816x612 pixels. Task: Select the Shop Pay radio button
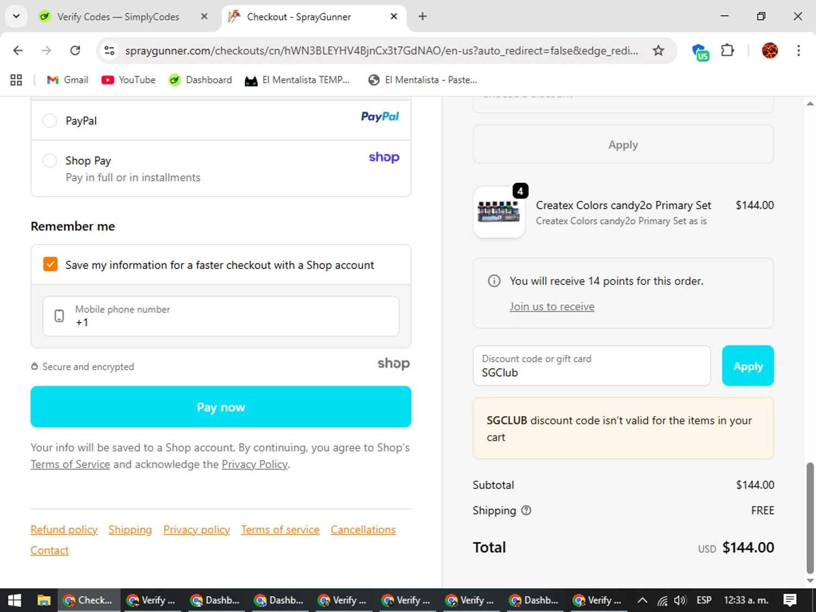click(50, 160)
